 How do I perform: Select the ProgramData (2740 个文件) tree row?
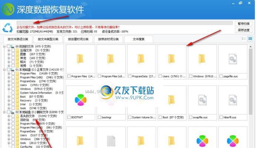point(38,81)
